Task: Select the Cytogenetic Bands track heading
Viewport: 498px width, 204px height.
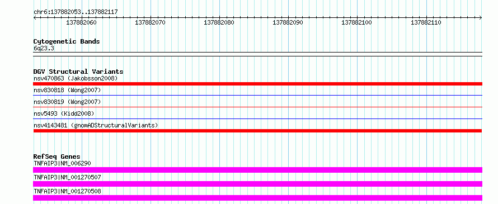Action: point(67,41)
